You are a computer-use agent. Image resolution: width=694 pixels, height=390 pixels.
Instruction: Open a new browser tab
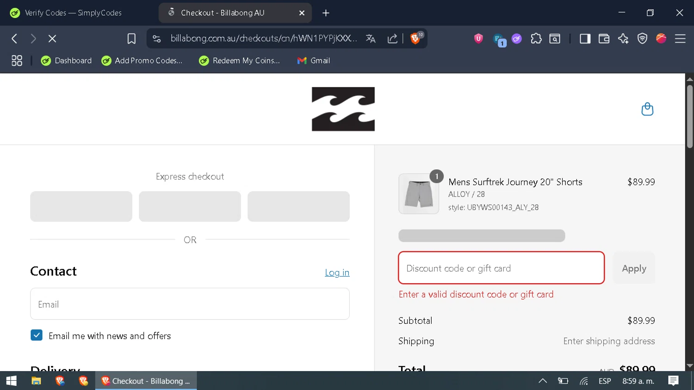[x=326, y=13]
